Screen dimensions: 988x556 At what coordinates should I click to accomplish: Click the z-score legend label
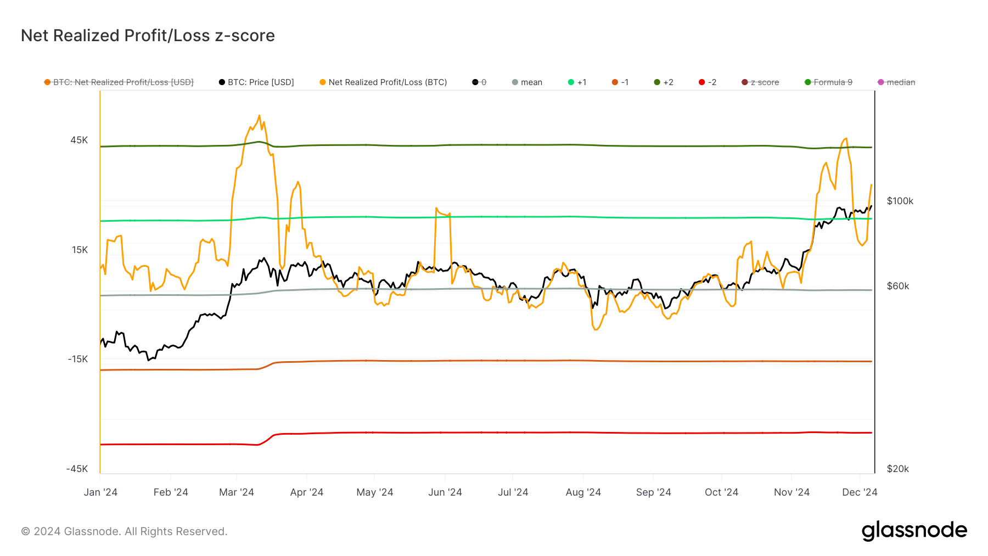pyautogui.click(x=765, y=82)
